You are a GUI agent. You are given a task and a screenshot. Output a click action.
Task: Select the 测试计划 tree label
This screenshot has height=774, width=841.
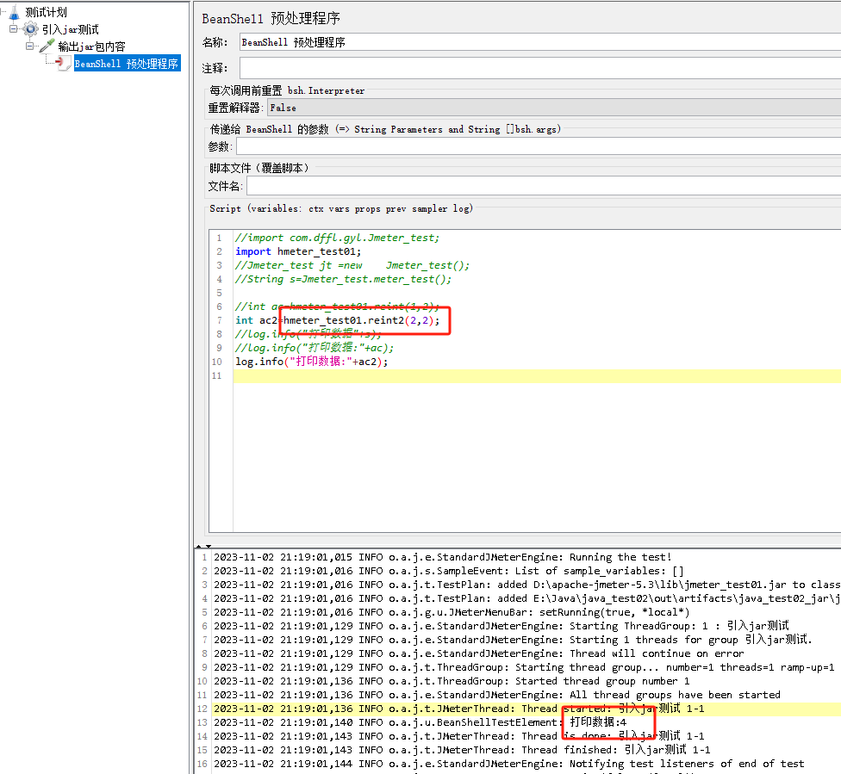[x=47, y=12]
